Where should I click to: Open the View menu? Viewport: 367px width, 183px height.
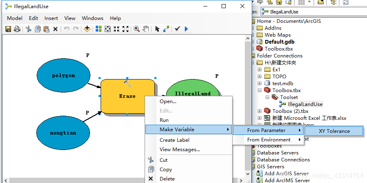70,18
